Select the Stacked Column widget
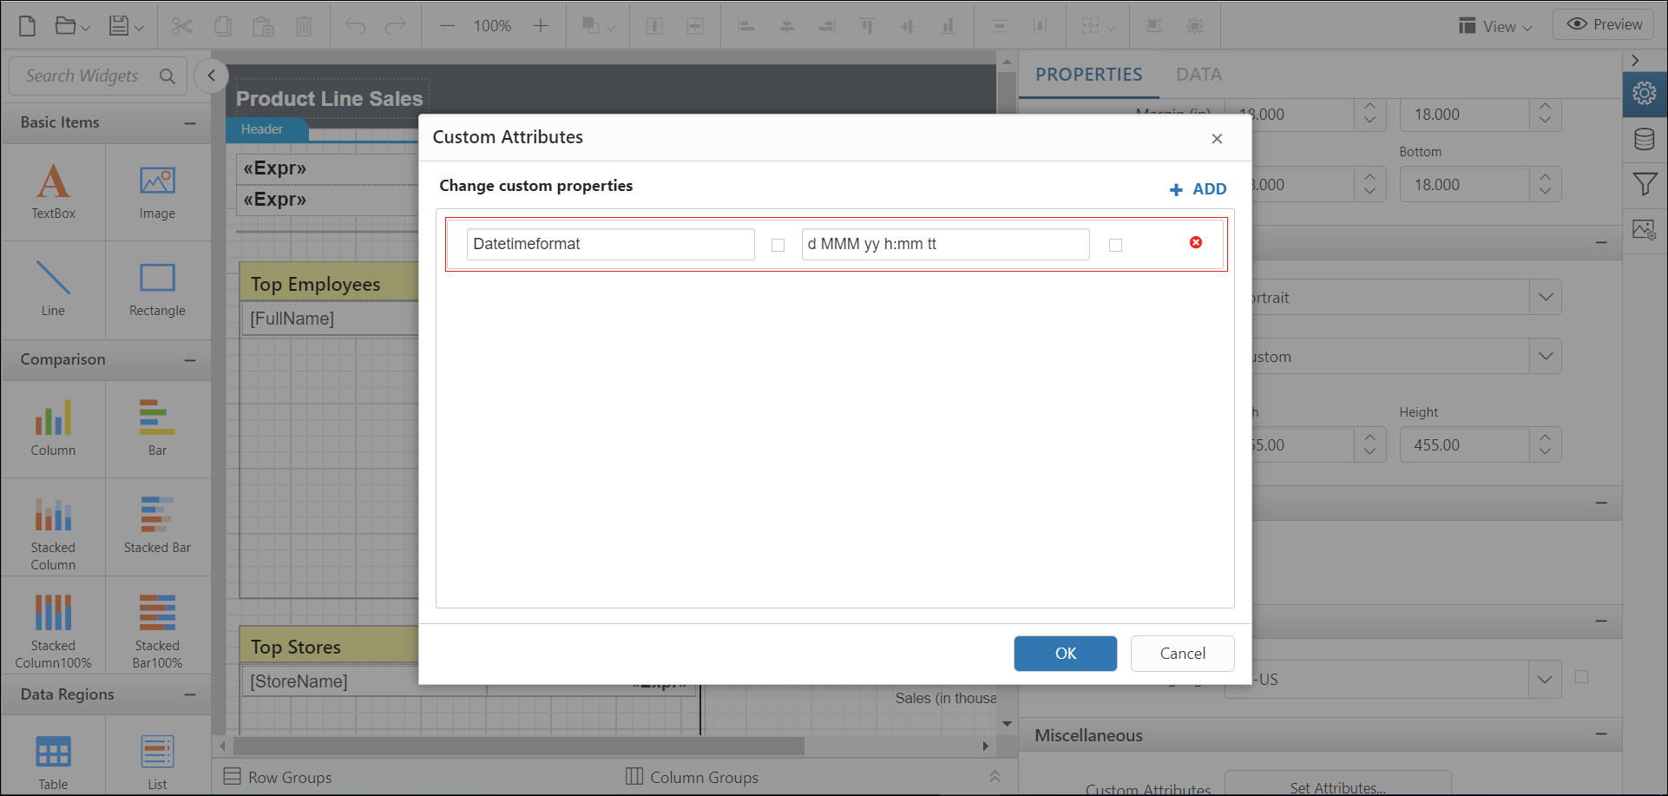 pyautogui.click(x=53, y=528)
